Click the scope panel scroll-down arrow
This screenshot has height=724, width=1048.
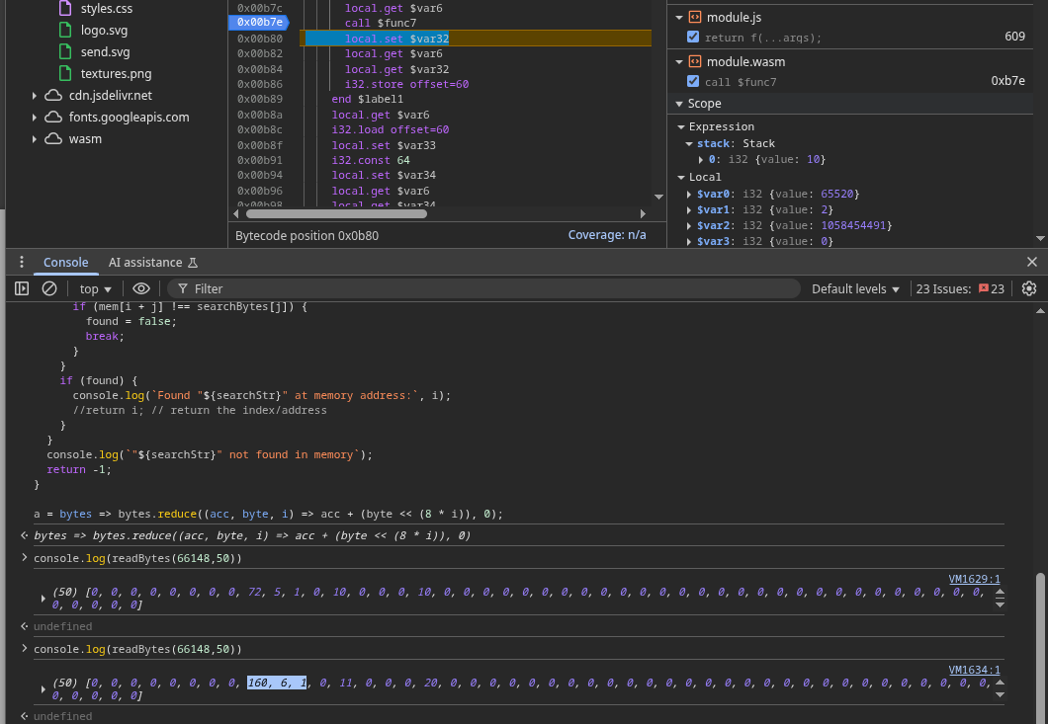click(x=1040, y=238)
